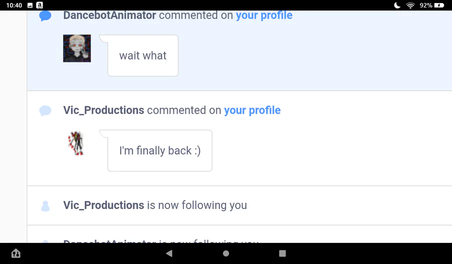This screenshot has height=264, width=452.
Task: Tap the battery indicator showing 92%
Action: click(x=439, y=5)
